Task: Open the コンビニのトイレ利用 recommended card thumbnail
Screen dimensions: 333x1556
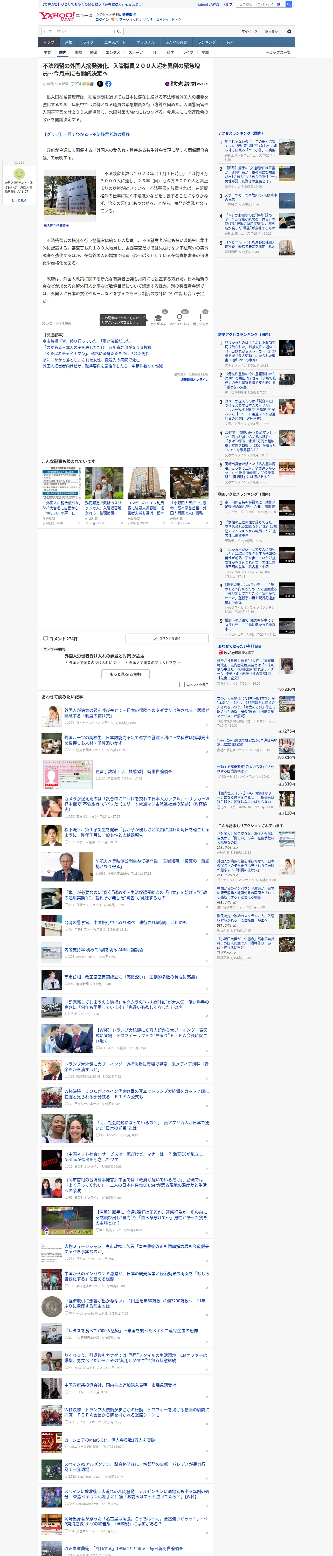Action: [146, 483]
